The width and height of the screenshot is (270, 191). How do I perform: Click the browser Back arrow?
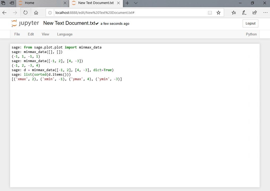coord(5,13)
